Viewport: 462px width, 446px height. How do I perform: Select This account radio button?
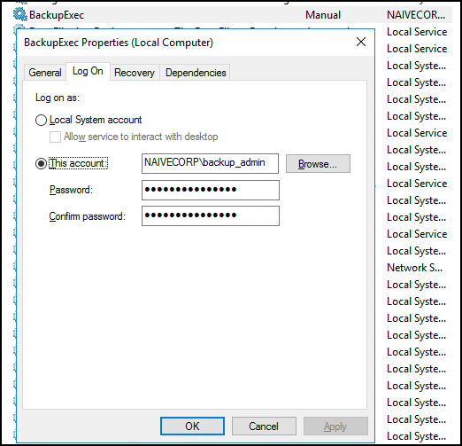click(x=41, y=163)
